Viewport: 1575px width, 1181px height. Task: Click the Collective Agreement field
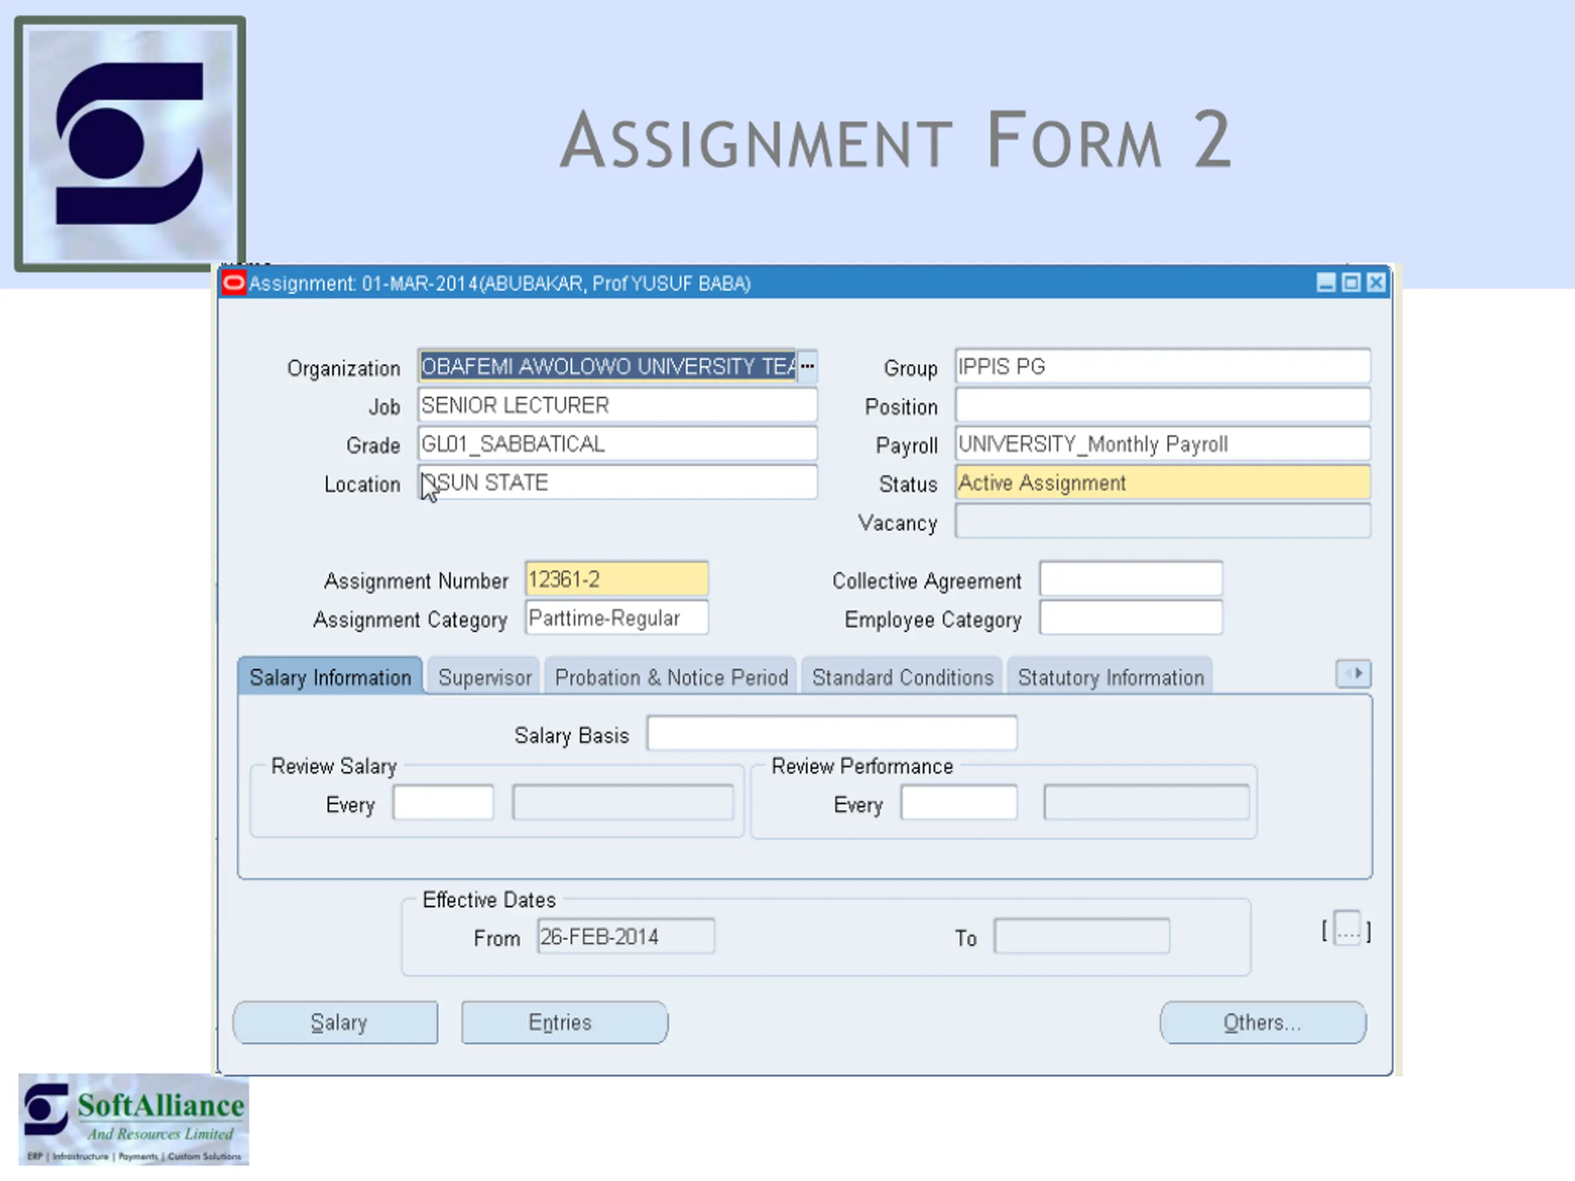coord(1131,579)
